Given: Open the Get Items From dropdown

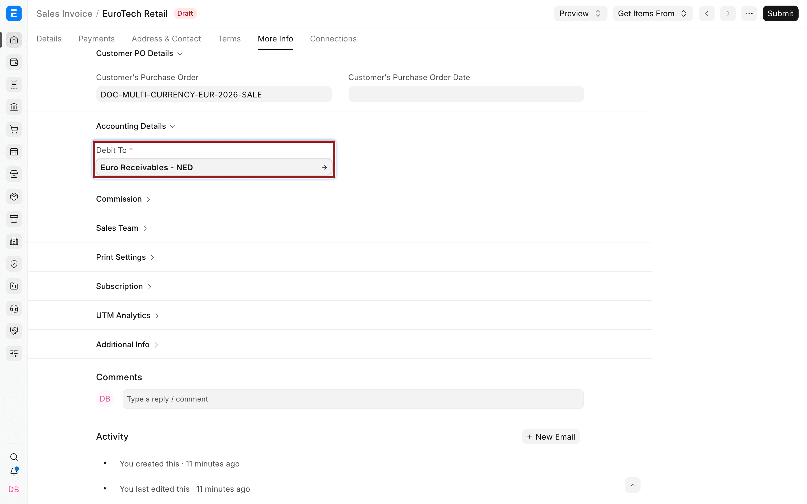Looking at the screenshot, I should click(653, 13).
